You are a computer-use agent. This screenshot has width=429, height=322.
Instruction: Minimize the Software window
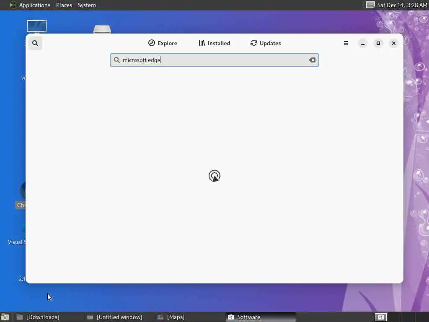pyautogui.click(x=363, y=43)
